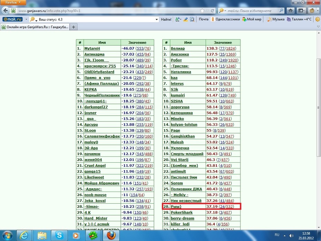Open the killer_ledi player link
Screen dimensions: 321x241
[180, 224]
